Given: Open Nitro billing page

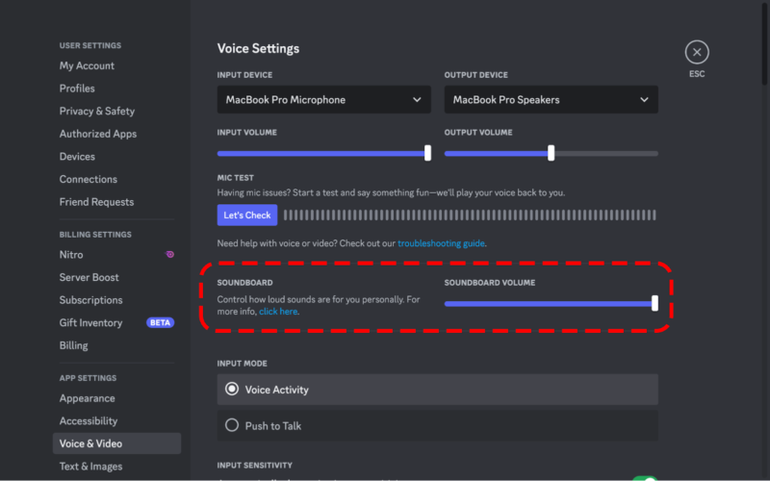Looking at the screenshot, I should click(71, 255).
